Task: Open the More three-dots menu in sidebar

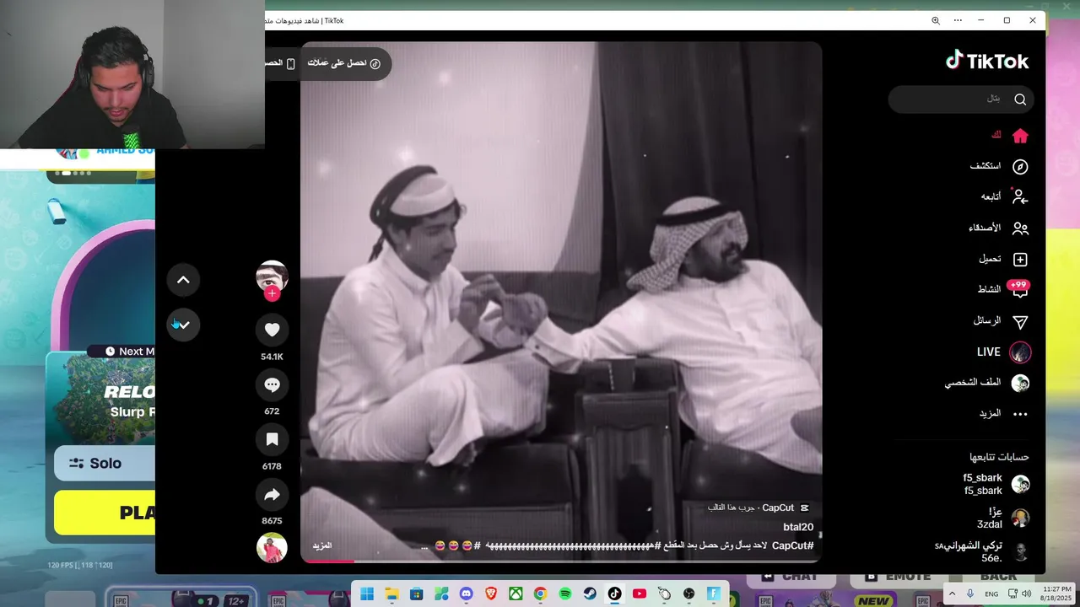Action: (x=1020, y=414)
